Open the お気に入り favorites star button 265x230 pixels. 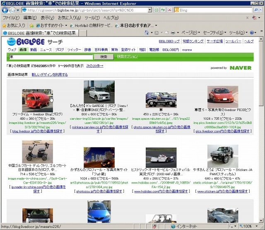pyautogui.click(x=14, y=26)
